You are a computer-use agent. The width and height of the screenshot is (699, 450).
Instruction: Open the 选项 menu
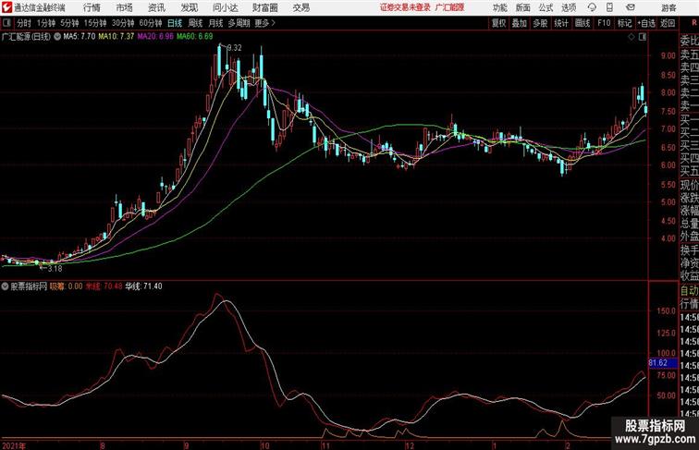[x=569, y=7]
